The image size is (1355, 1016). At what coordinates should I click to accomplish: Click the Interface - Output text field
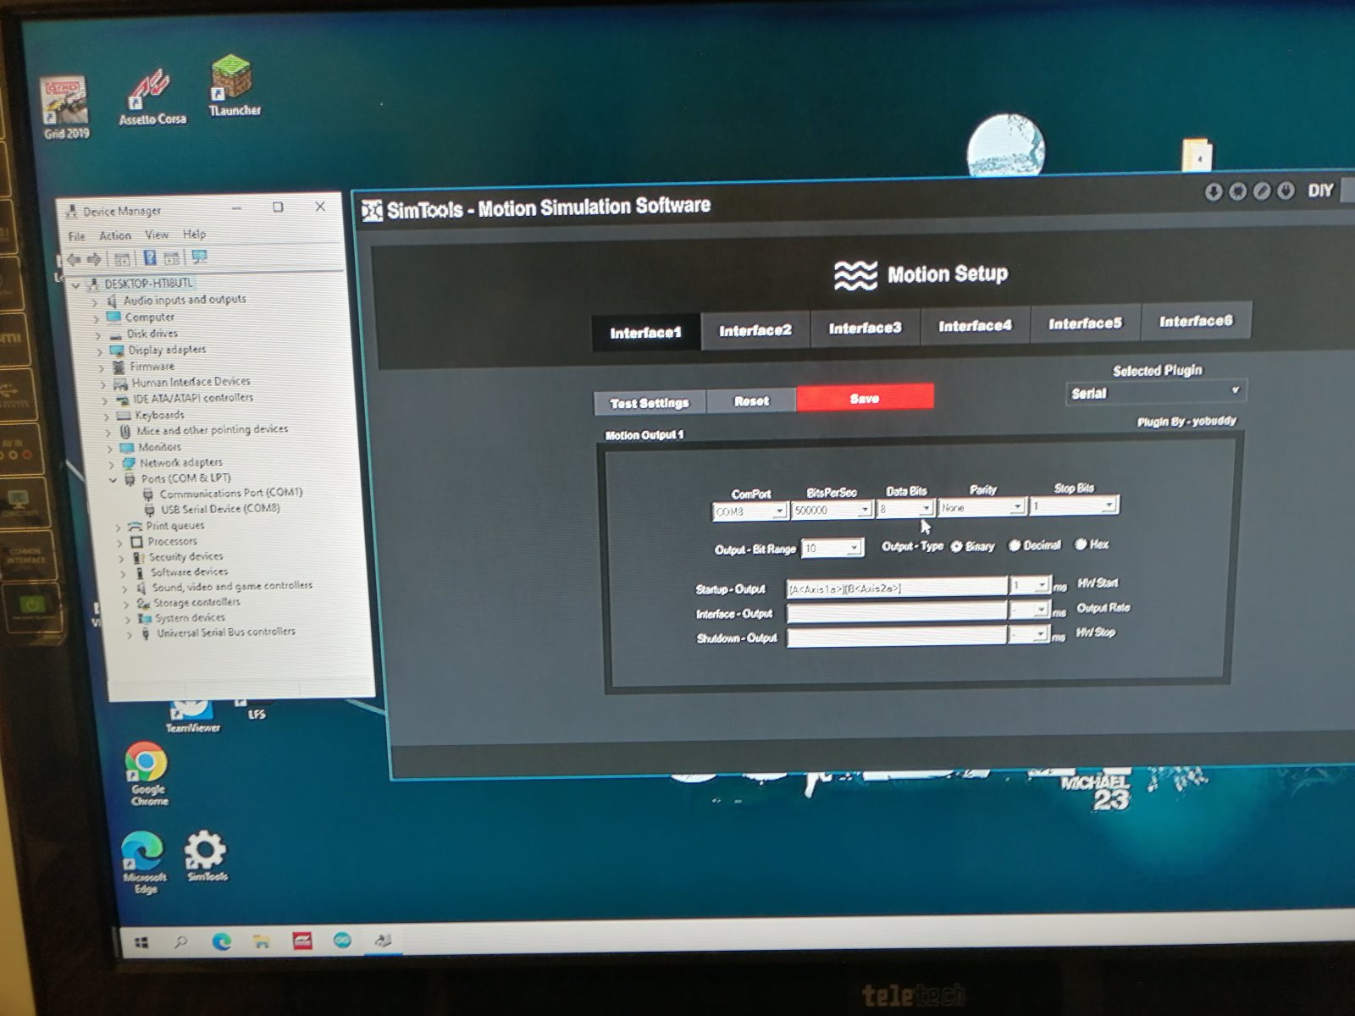(897, 612)
